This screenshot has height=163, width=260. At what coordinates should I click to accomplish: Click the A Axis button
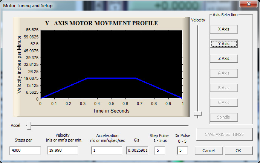point(223,73)
